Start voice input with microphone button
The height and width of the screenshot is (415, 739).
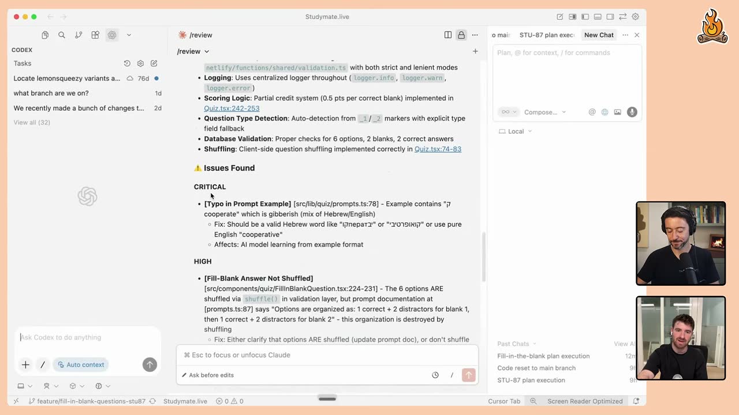[632, 112]
